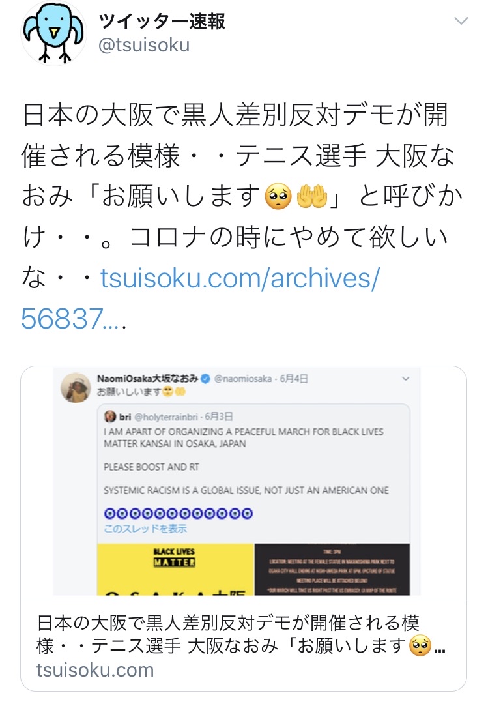488x704 pixels.
Task: Tap the @holyterrainbri handle
Action: coord(165,417)
